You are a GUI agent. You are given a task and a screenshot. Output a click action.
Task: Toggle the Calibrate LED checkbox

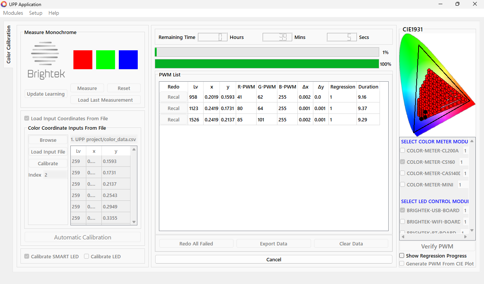(x=87, y=256)
